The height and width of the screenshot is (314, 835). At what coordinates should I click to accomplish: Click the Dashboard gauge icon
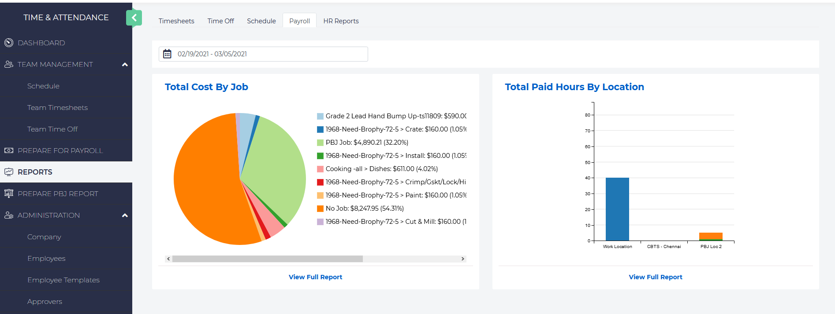pos(9,43)
